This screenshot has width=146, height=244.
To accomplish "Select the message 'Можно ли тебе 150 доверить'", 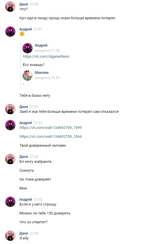I will click(45, 213).
